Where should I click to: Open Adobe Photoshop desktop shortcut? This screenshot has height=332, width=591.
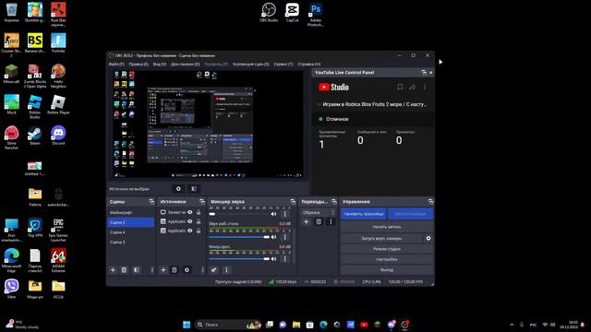[x=316, y=15]
